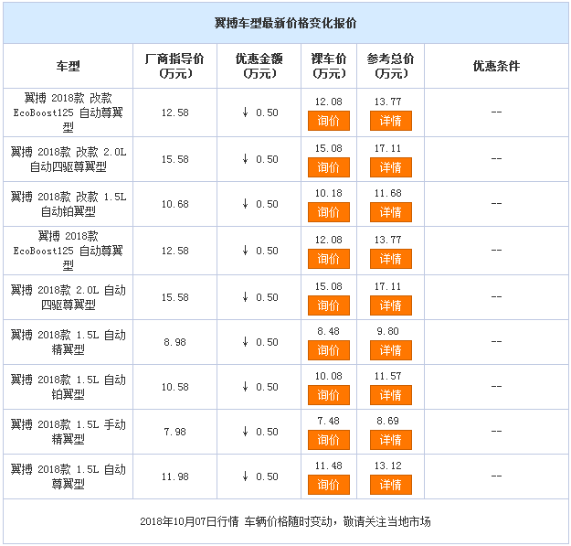Click the 优惠金额 column header
Image resolution: width=571 pixels, height=546 pixels.
point(259,66)
